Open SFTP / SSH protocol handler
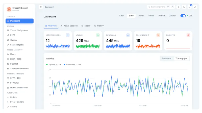The height and width of the screenshot is (113, 202). click(20, 78)
